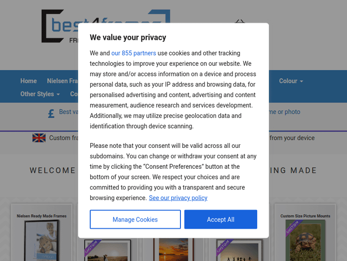Expand the Colour dropdown menu
The height and width of the screenshot is (261, 347).
(x=291, y=81)
